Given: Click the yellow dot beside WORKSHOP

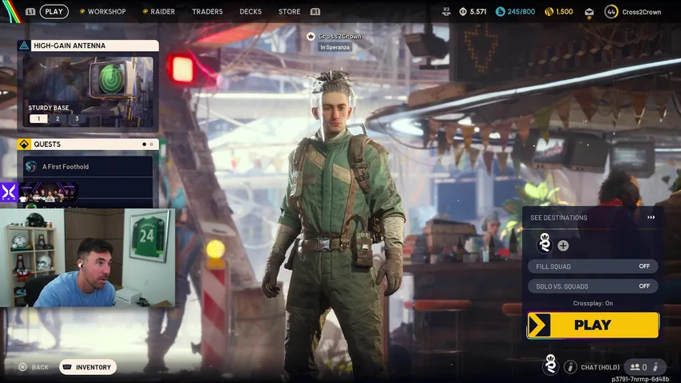Looking at the screenshot, I should tap(82, 12).
